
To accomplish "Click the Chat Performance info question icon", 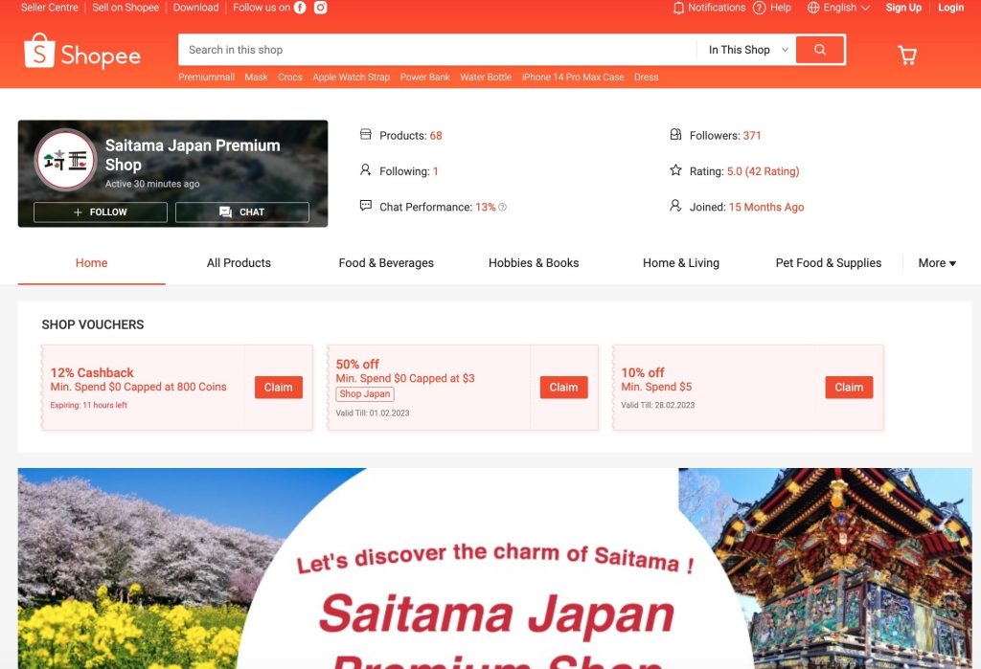I will click(502, 207).
